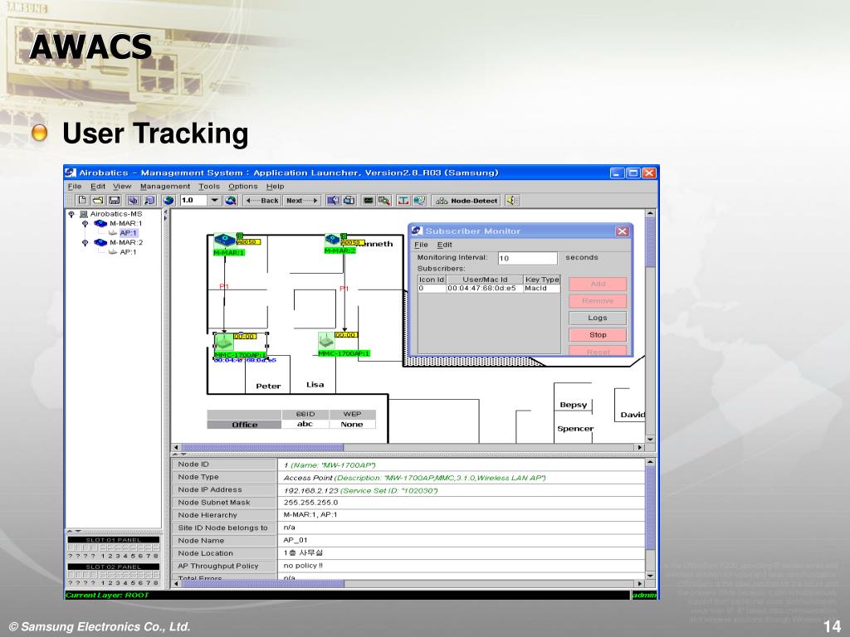Open the main window Edit menu
The height and width of the screenshot is (637, 850).
point(98,187)
